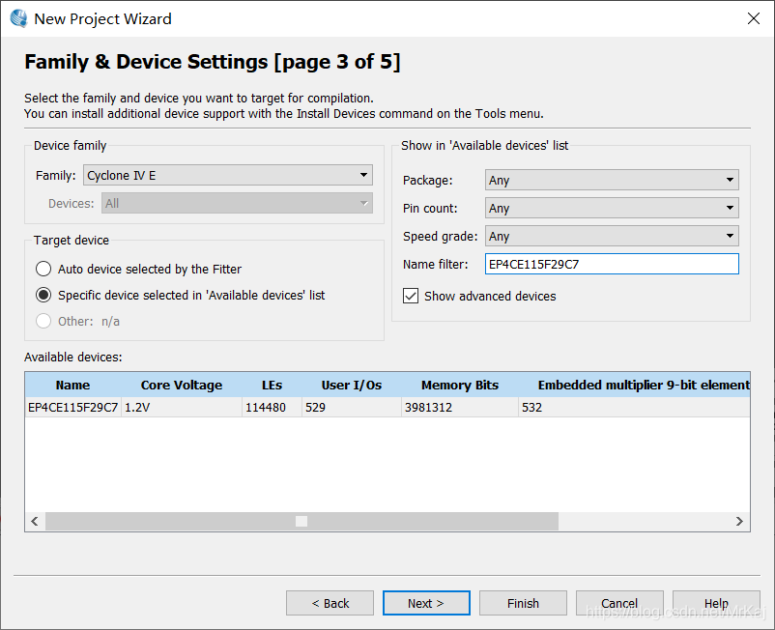
Task: Click the left arrow of the horizontal scrollbar
Action: click(35, 521)
